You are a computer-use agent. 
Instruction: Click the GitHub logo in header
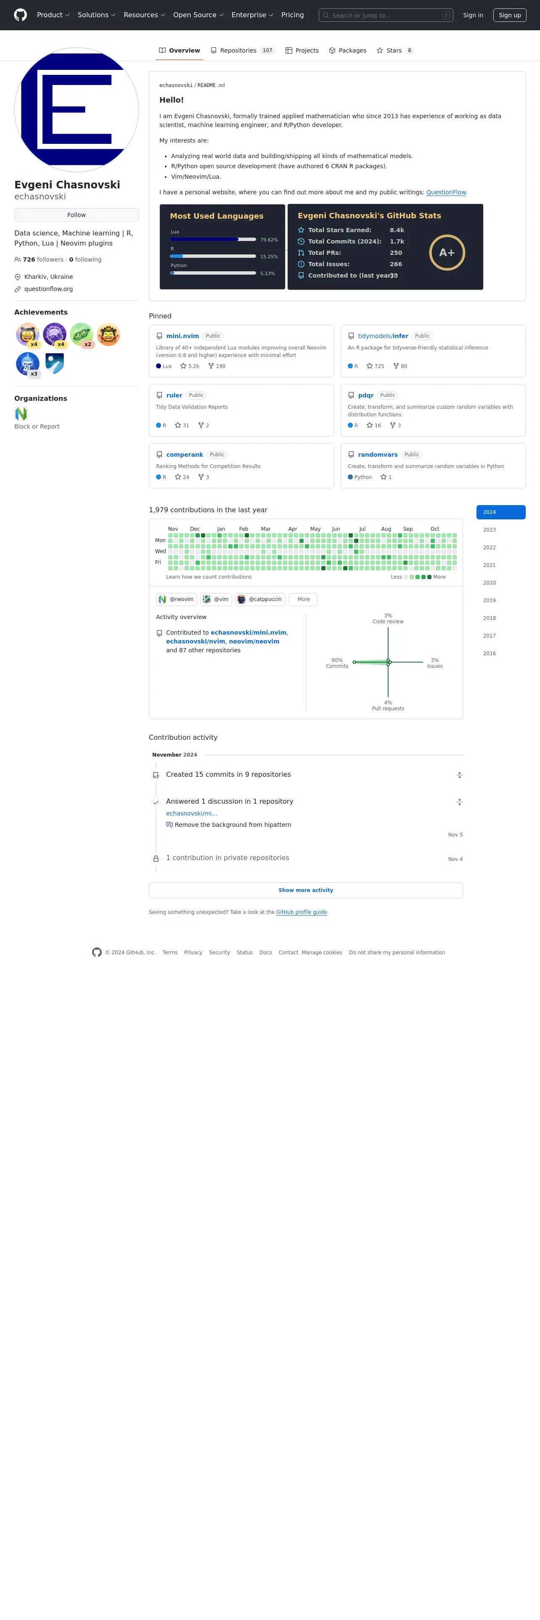click(21, 15)
